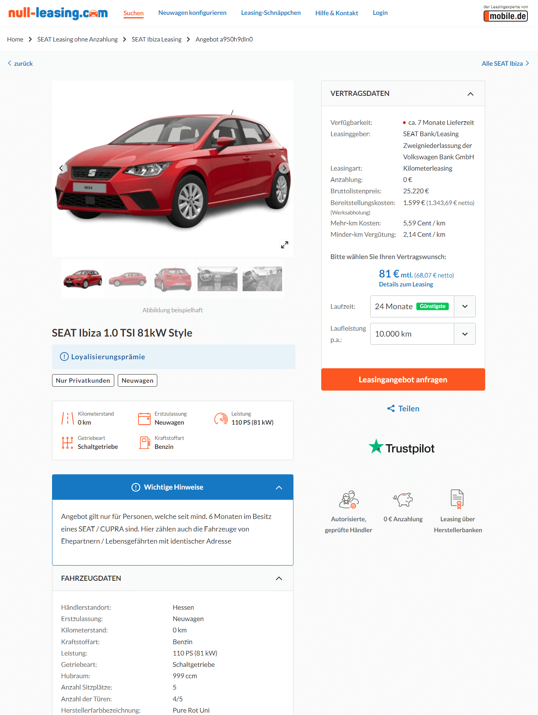Click the Loyalisierungsprämie info icon

[64, 357]
